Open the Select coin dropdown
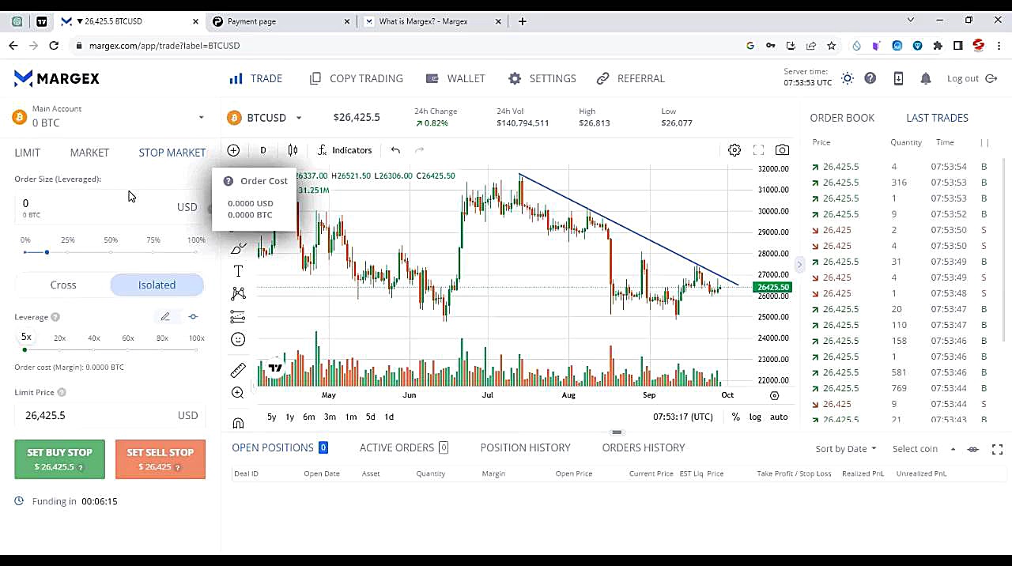This screenshot has height=566, width=1012. [x=923, y=449]
